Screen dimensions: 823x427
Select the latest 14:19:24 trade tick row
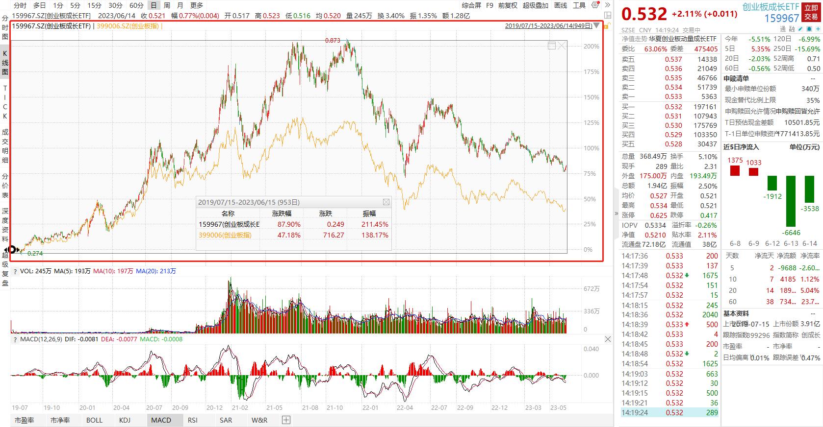click(669, 413)
